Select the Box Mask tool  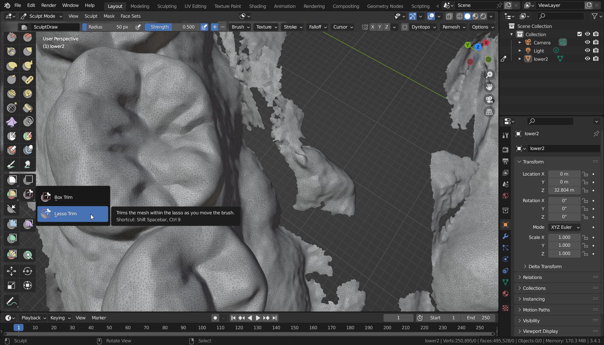click(12, 180)
